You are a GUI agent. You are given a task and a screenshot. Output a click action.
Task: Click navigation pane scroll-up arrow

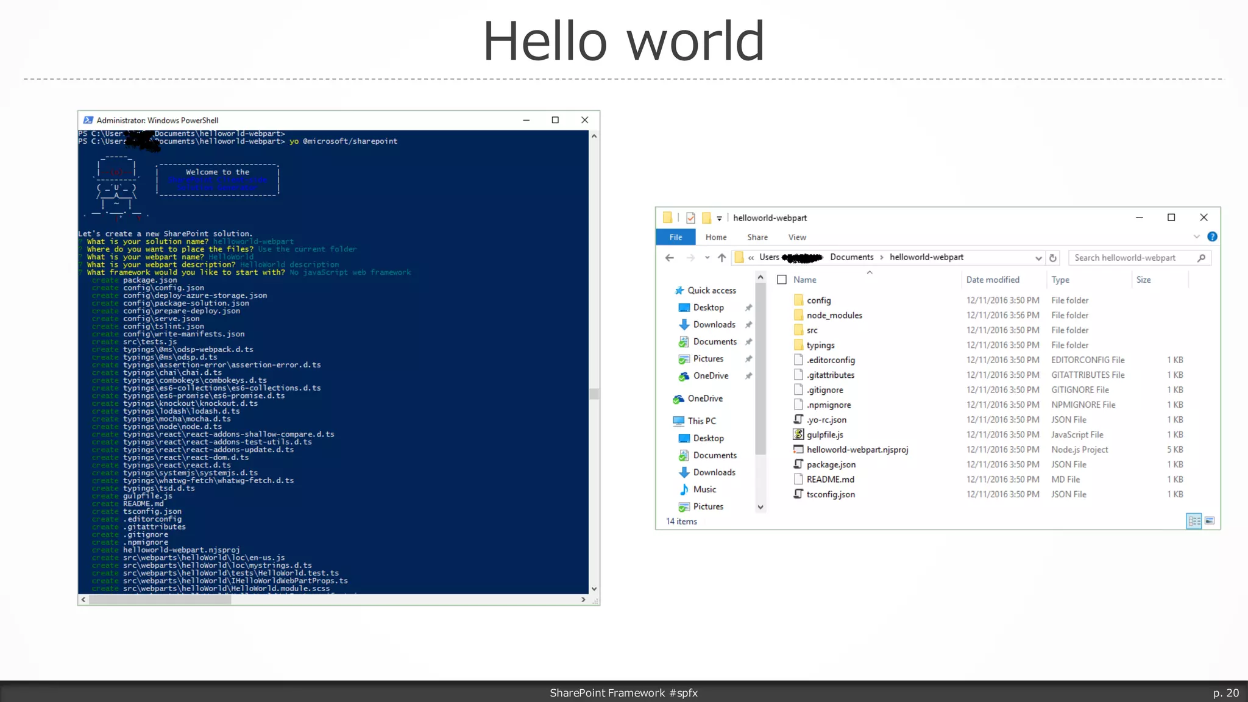tap(760, 278)
